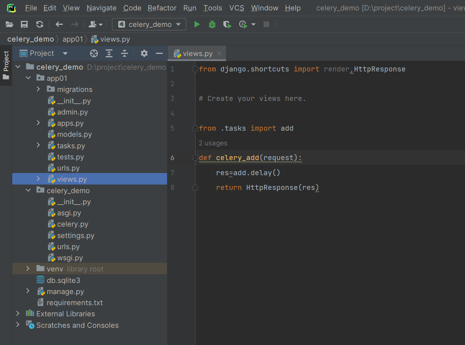Collapse the app01 folder
The height and width of the screenshot is (345, 465).
click(28, 78)
